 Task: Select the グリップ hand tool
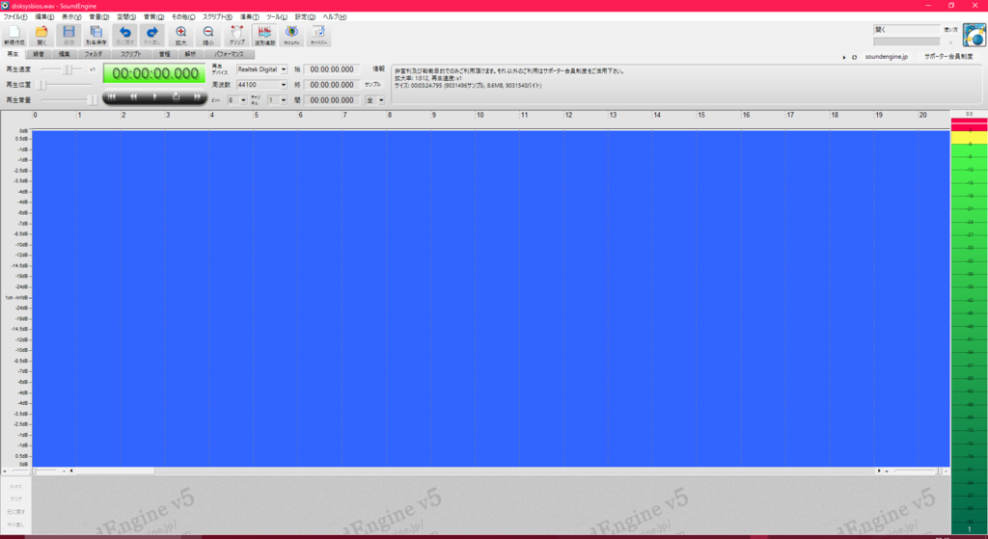237,36
